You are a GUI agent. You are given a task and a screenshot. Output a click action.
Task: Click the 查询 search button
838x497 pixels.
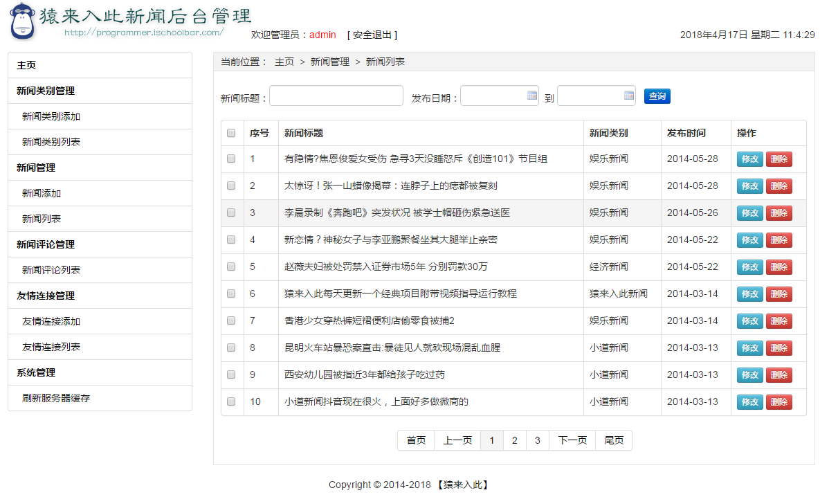point(657,96)
